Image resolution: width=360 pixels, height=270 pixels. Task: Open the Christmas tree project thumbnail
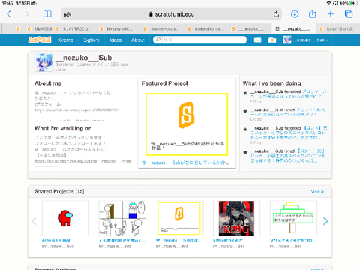293,218
